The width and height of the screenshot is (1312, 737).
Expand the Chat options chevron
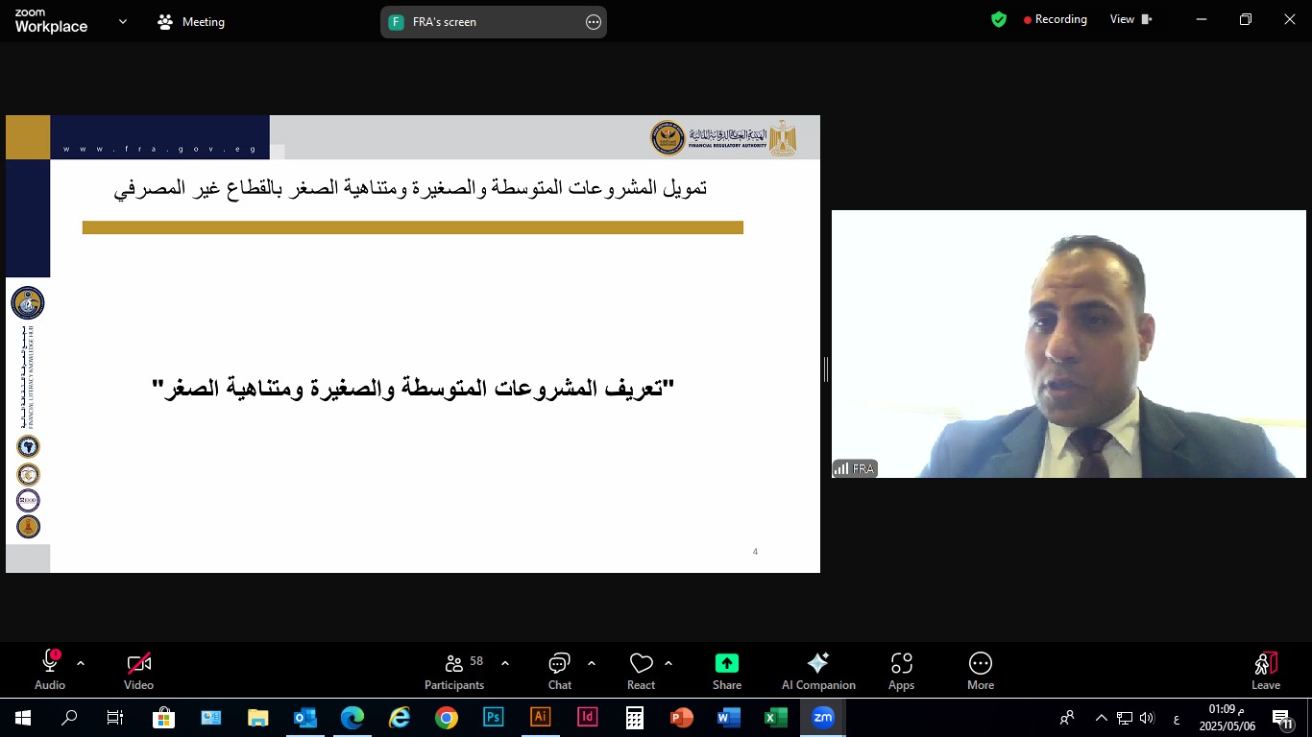[x=592, y=663]
